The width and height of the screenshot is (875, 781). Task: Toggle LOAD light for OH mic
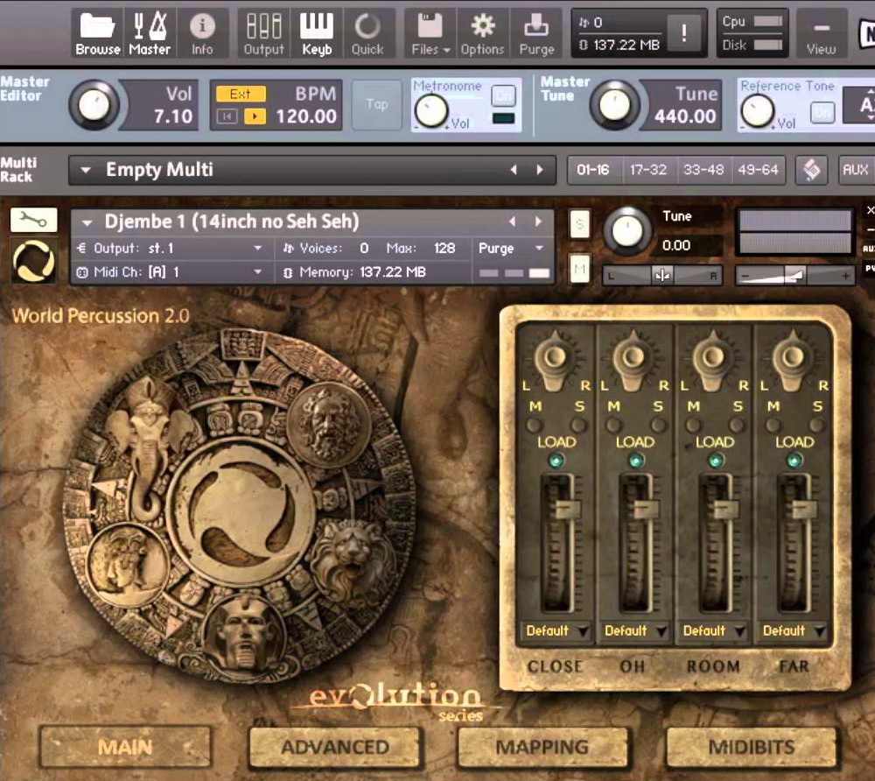636,460
